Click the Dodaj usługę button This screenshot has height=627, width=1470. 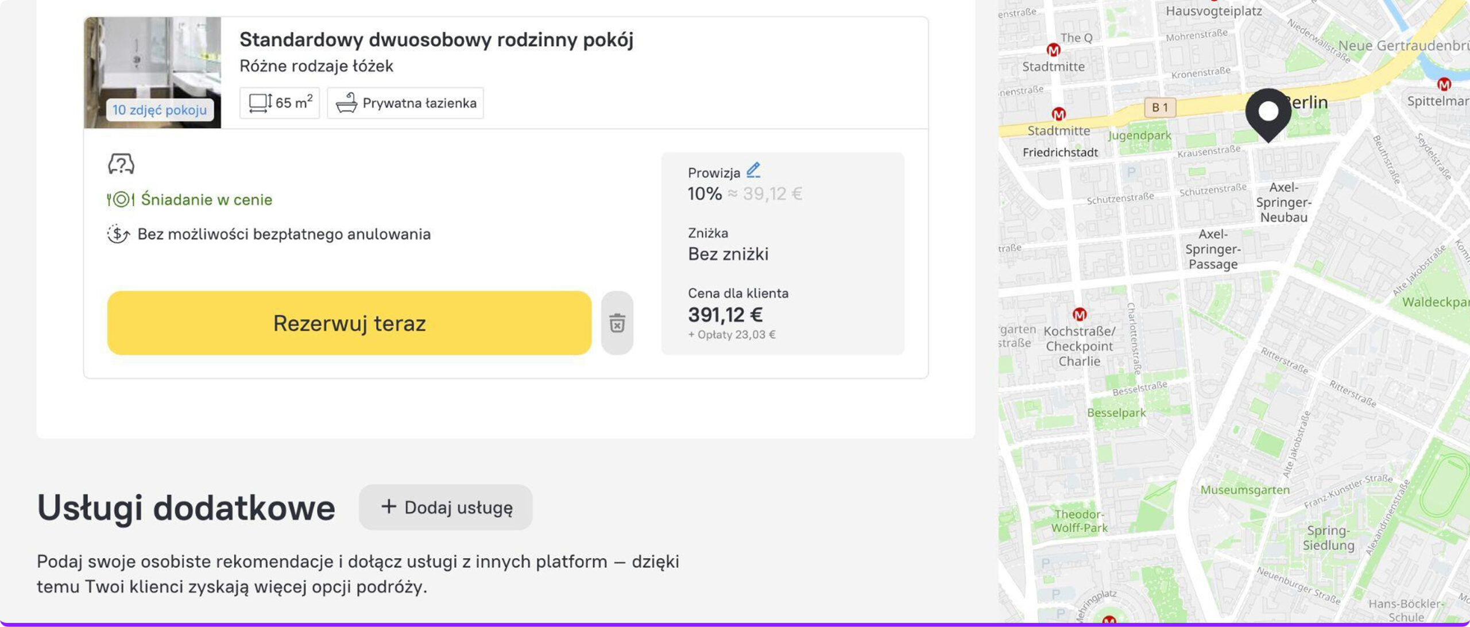pos(446,508)
